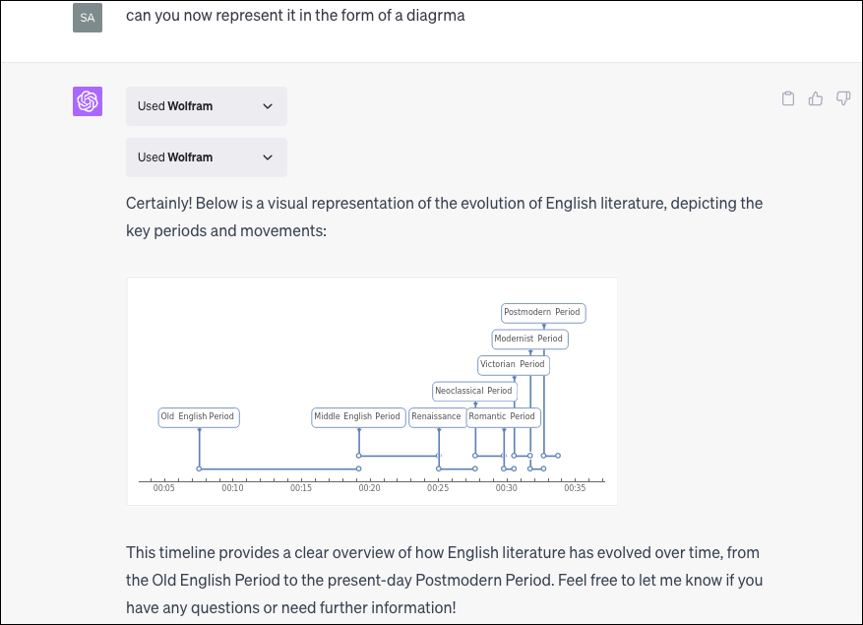
Task: Click the Renaissance timeline label
Action: coord(437,417)
